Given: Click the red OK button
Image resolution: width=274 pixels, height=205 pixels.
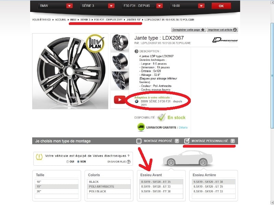Looking at the screenshot, I should (x=221, y=6).
